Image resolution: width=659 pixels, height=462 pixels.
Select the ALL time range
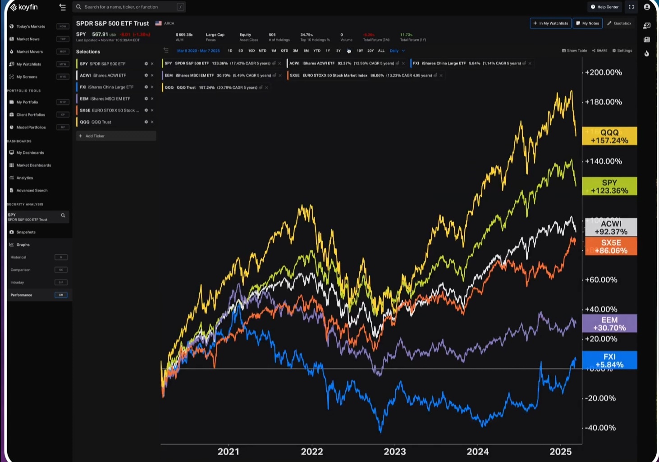pyautogui.click(x=381, y=51)
